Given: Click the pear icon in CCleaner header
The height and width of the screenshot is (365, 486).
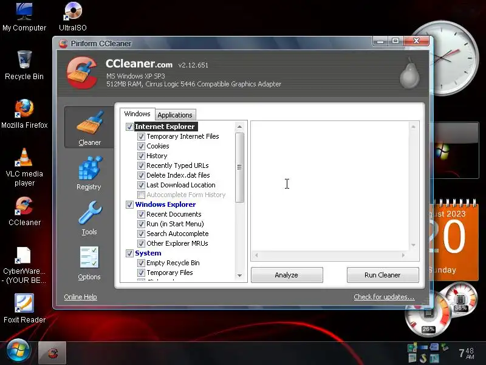Looking at the screenshot, I should pyautogui.click(x=409, y=74).
